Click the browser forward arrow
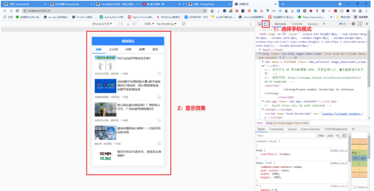 [x=11, y=11]
